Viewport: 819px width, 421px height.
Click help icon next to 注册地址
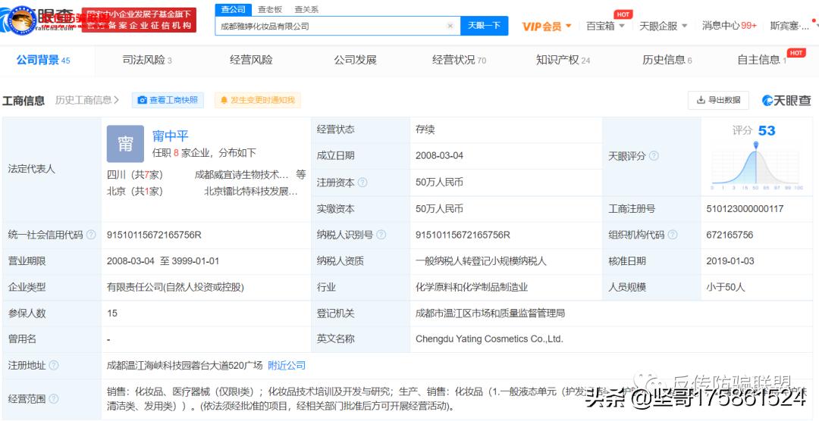tap(54, 365)
